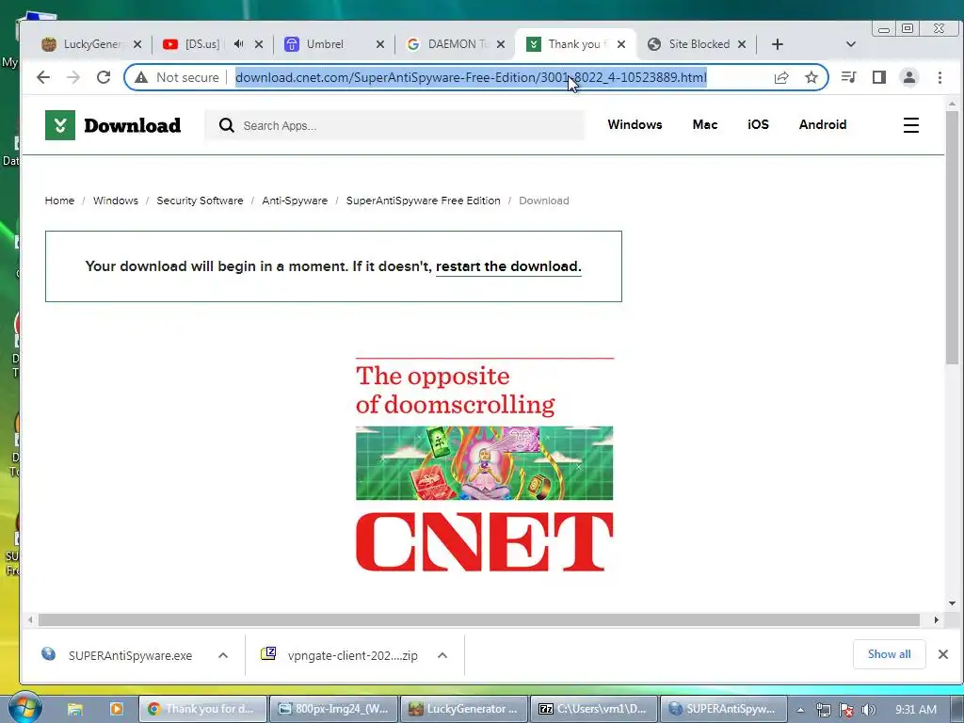Open the CNET doomscrolling advertisement image
The height and width of the screenshot is (723, 964).
click(x=485, y=465)
